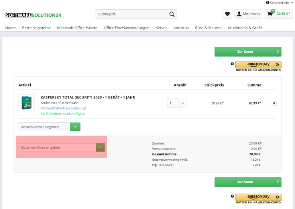Submit the voucher code arrow button
The image size is (295, 209).
(100, 148)
